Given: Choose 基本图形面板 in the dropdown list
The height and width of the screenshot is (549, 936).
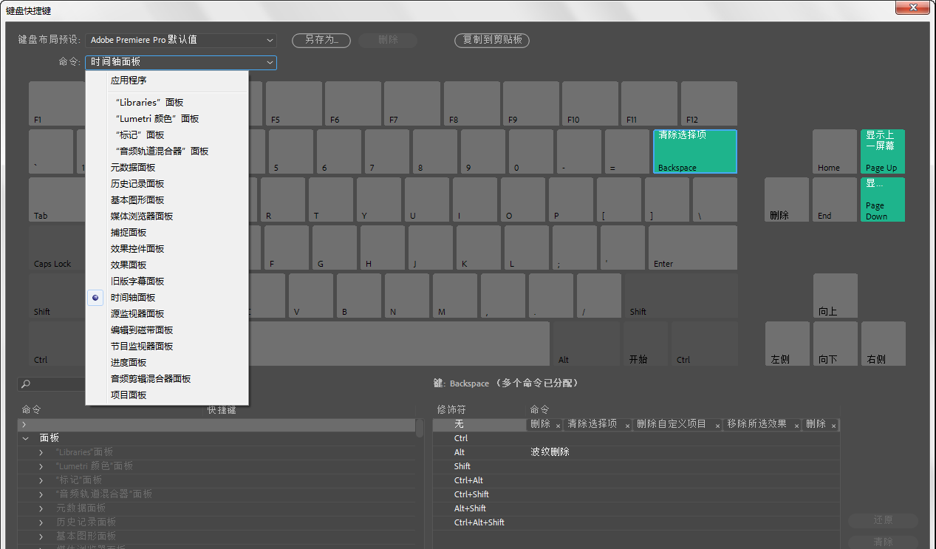Looking at the screenshot, I should [x=167, y=200].
